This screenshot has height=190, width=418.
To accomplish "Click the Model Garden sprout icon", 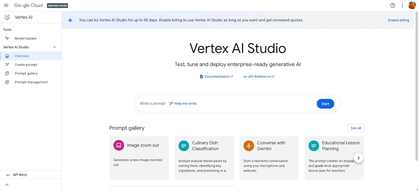I will [x=7, y=39].
